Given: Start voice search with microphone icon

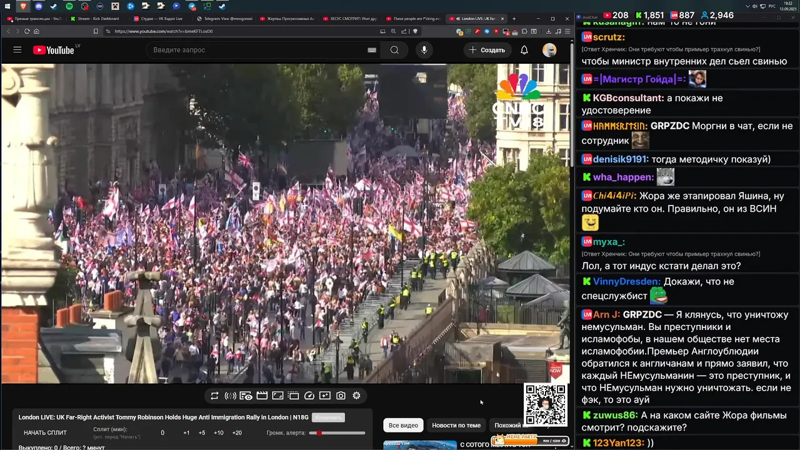Looking at the screenshot, I should coord(424,50).
